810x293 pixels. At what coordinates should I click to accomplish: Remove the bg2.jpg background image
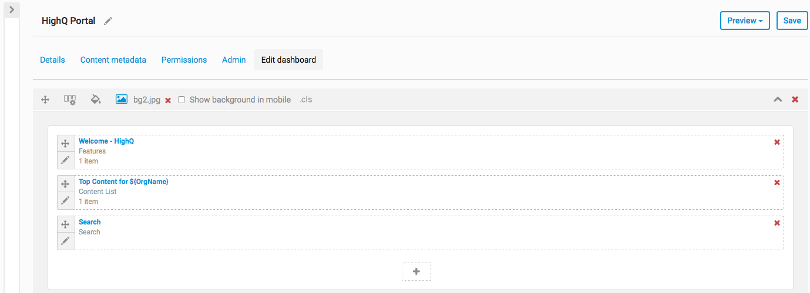tap(168, 100)
